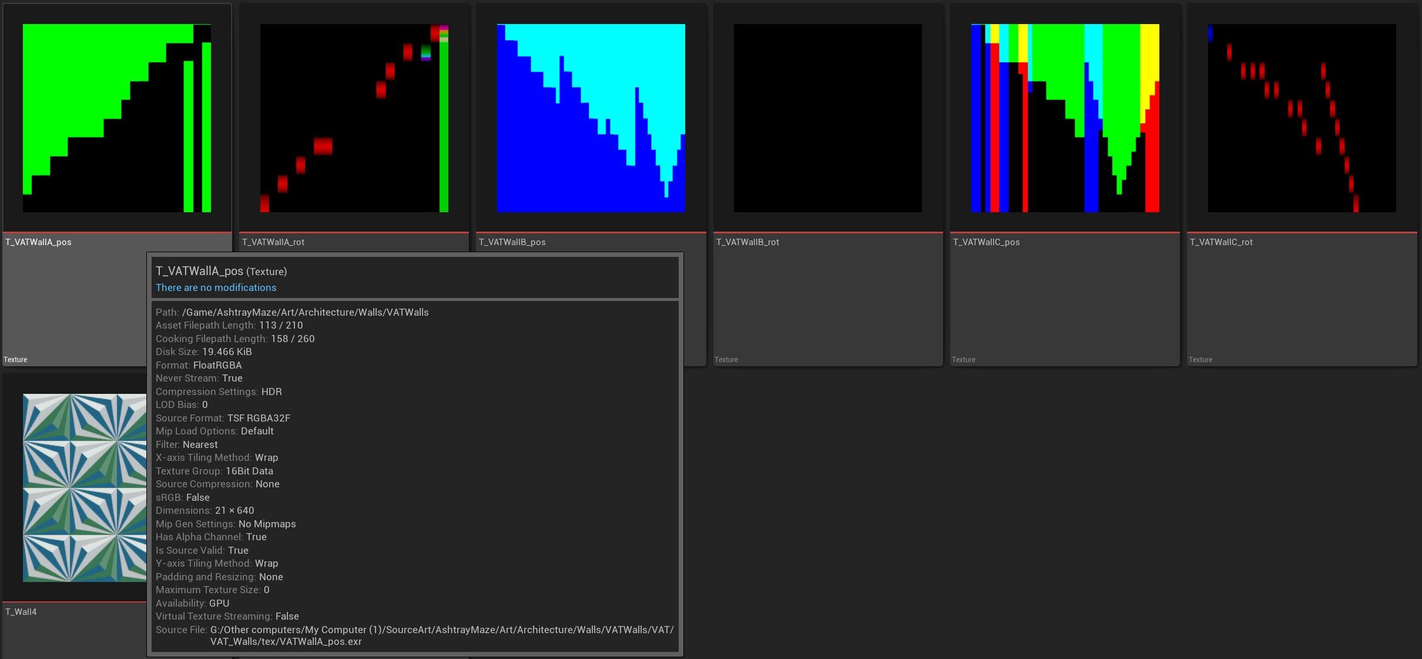Viewport: 1422px width, 659px height.
Task: Click the Compression Settings value HDR
Action: (271, 392)
